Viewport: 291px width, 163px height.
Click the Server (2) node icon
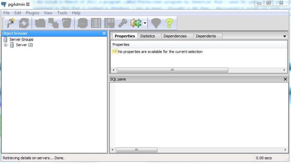[x=12, y=45]
